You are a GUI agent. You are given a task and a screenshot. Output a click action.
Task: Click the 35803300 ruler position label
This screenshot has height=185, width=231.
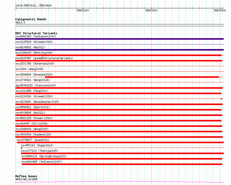151,10
